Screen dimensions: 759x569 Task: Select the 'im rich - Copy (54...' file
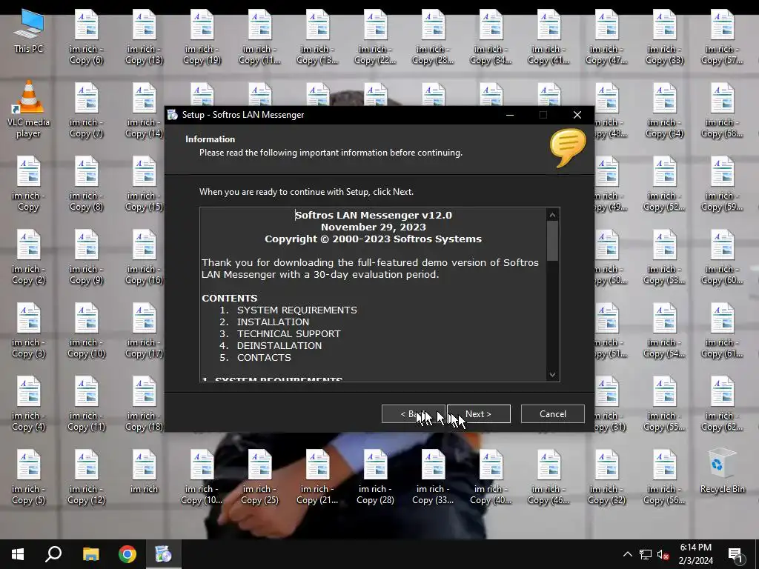point(664,331)
